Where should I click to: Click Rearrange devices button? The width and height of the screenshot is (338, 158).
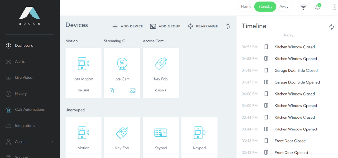(203, 26)
